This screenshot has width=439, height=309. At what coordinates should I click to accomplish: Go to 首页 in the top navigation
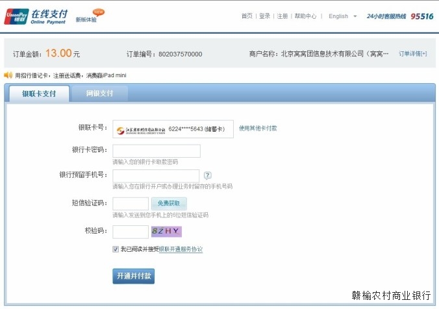click(x=247, y=16)
